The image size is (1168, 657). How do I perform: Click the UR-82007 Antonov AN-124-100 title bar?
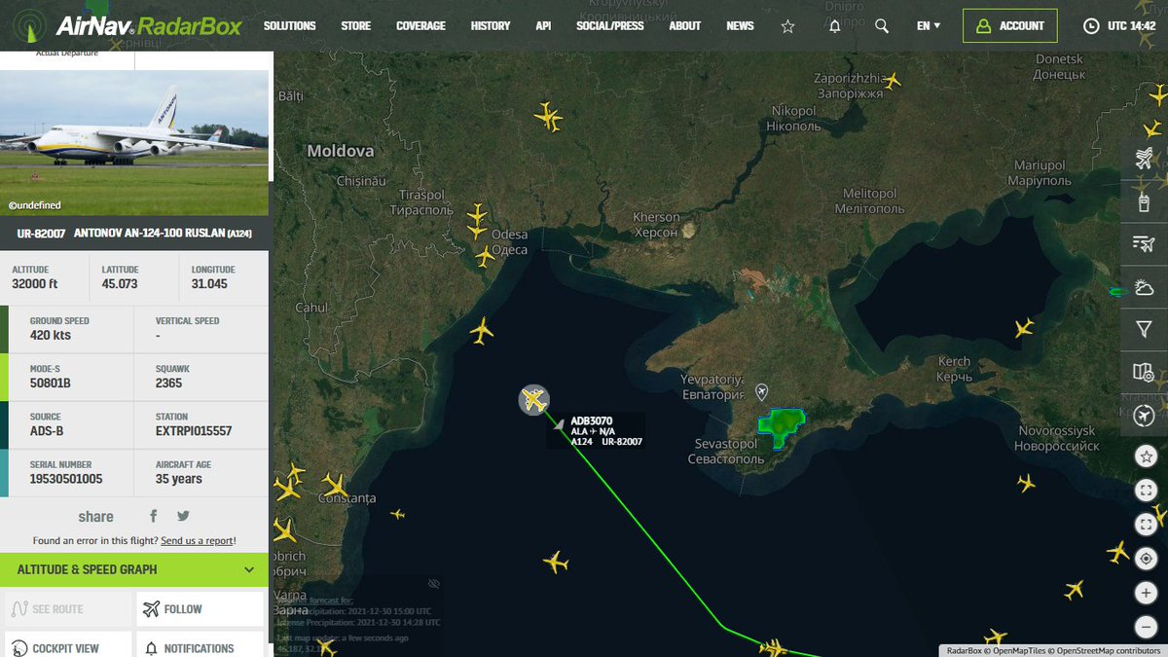pos(134,234)
